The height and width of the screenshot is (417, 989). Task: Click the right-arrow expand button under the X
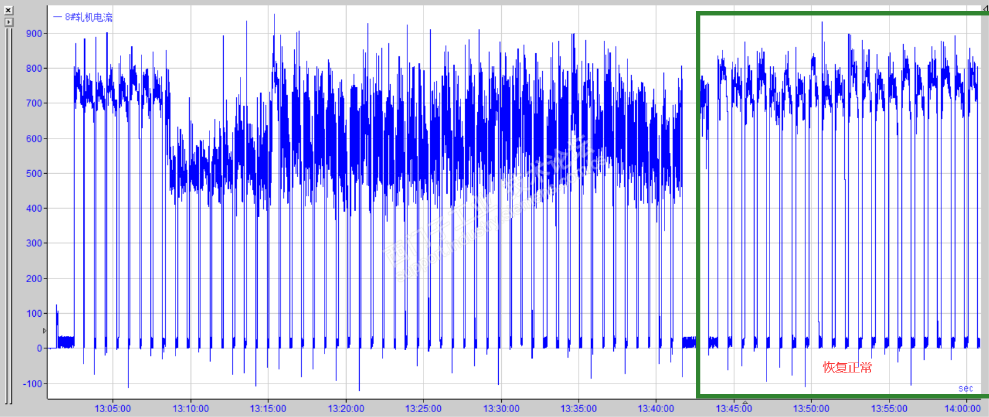pos(9,22)
